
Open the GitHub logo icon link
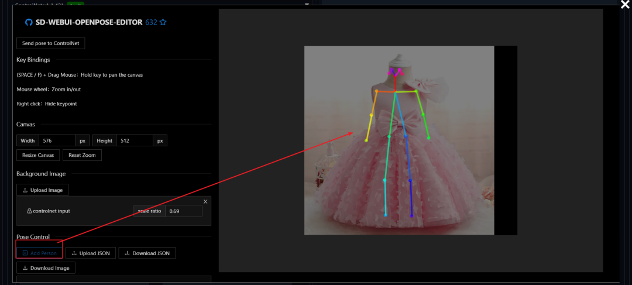[29, 23]
